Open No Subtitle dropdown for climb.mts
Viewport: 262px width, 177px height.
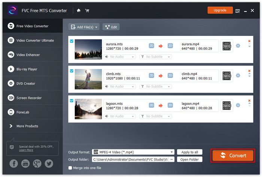[x=156, y=86]
